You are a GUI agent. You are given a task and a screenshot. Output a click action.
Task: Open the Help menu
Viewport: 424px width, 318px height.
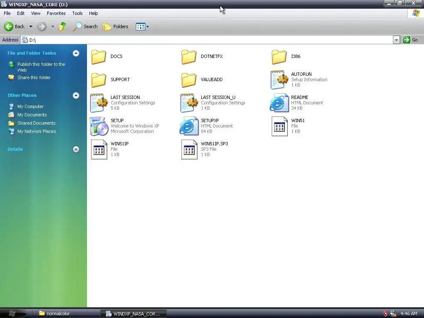[93, 13]
